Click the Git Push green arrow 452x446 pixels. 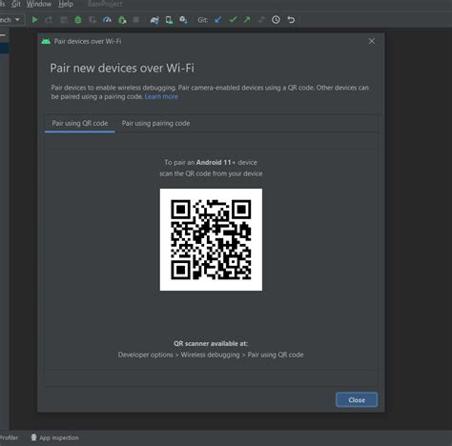(x=247, y=20)
